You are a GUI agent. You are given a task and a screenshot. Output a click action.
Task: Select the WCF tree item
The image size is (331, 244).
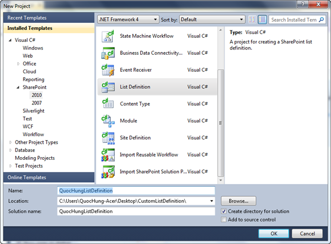(x=28, y=127)
